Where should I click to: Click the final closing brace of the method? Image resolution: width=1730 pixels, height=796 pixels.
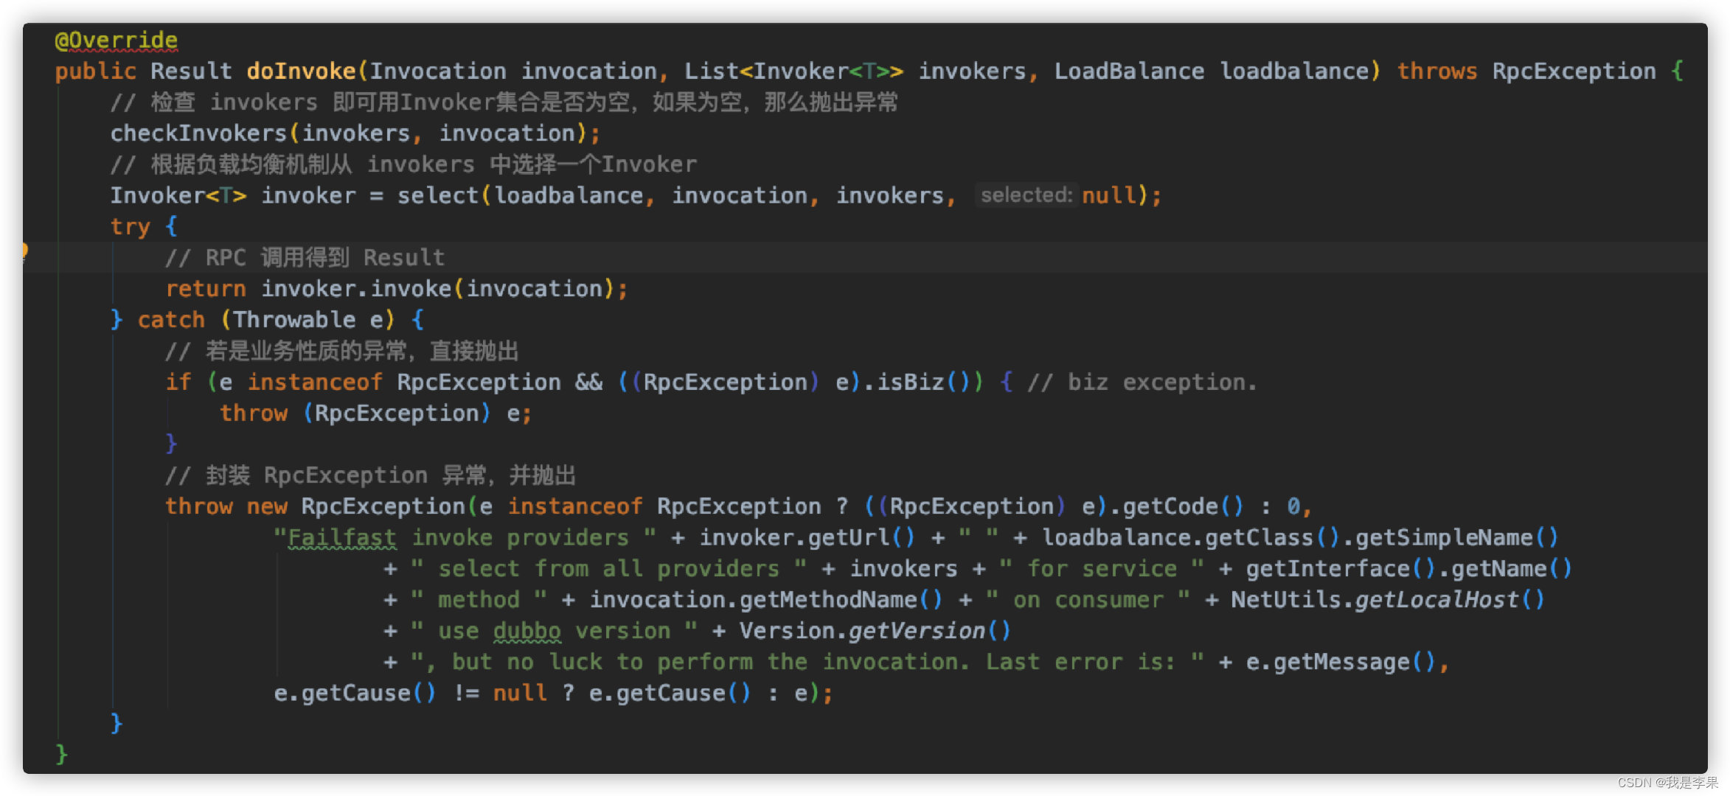pyautogui.click(x=62, y=754)
